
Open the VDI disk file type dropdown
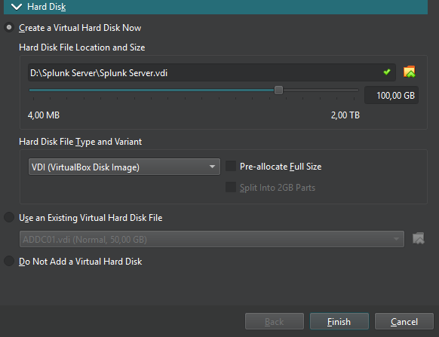pos(124,167)
